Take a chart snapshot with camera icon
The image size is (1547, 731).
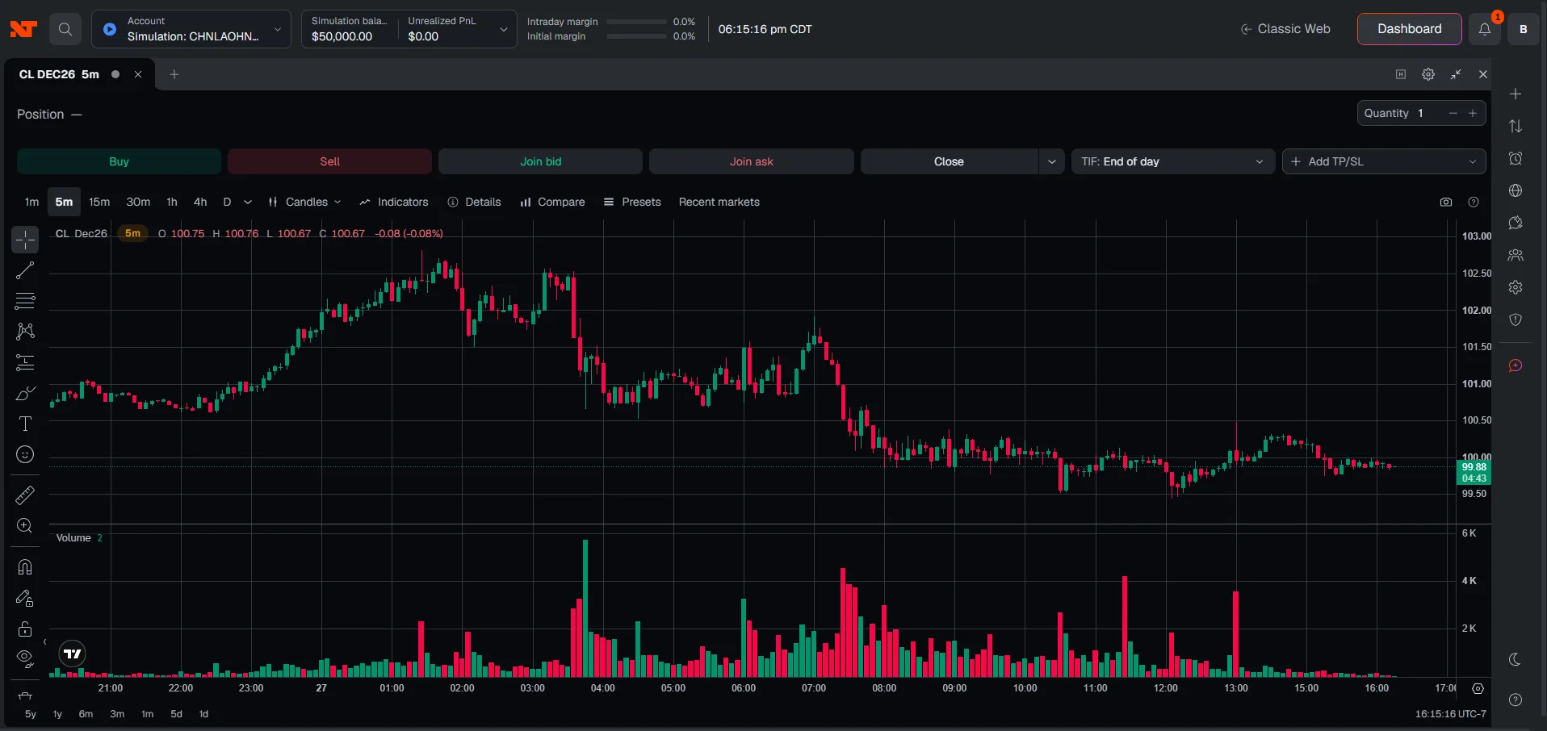tap(1446, 202)
